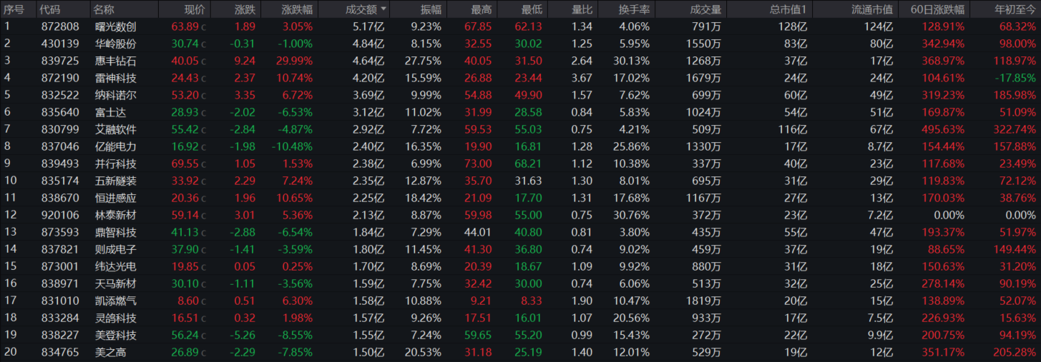Sort by the 名称 column header
Viewport: 1041px width, 362px height.
(104, 9)
